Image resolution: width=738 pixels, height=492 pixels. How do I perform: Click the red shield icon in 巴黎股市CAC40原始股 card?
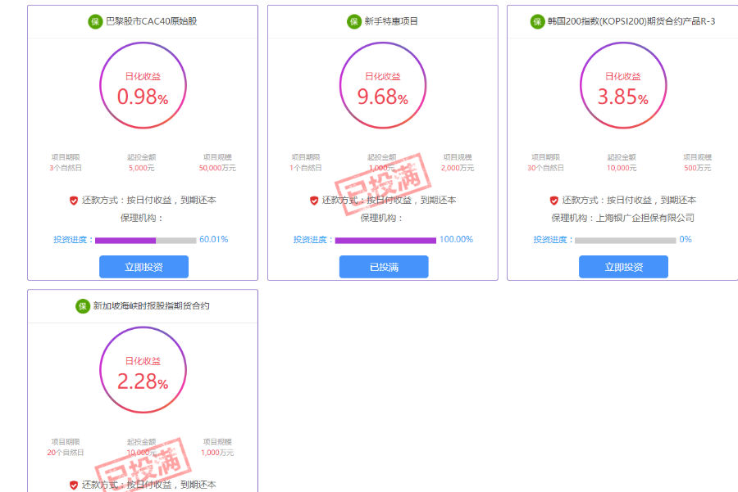(74, 201)
